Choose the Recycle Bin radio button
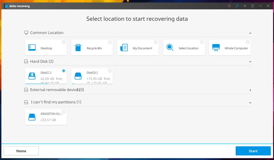Image resolution: width=274 pixels, height=160 pixels. (x=110, y=42)
